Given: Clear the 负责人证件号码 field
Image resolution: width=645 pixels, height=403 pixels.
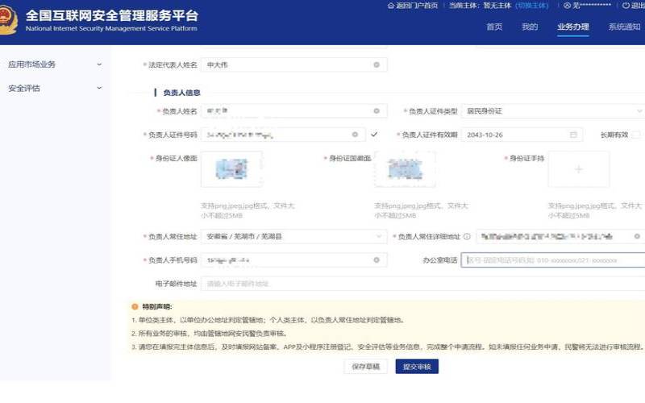Looking at the screenshot, I should (x=355, y=135).
